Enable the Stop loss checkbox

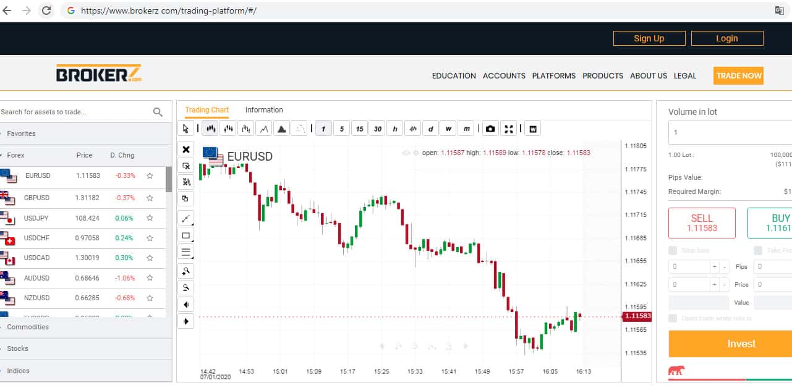673,250
